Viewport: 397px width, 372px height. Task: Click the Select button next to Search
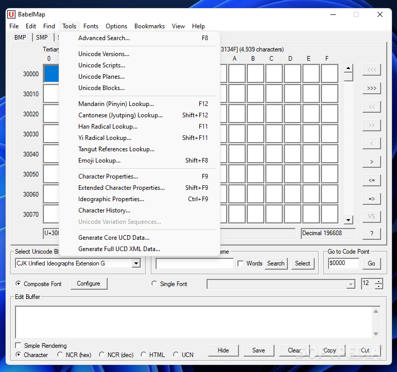point(303,263)
